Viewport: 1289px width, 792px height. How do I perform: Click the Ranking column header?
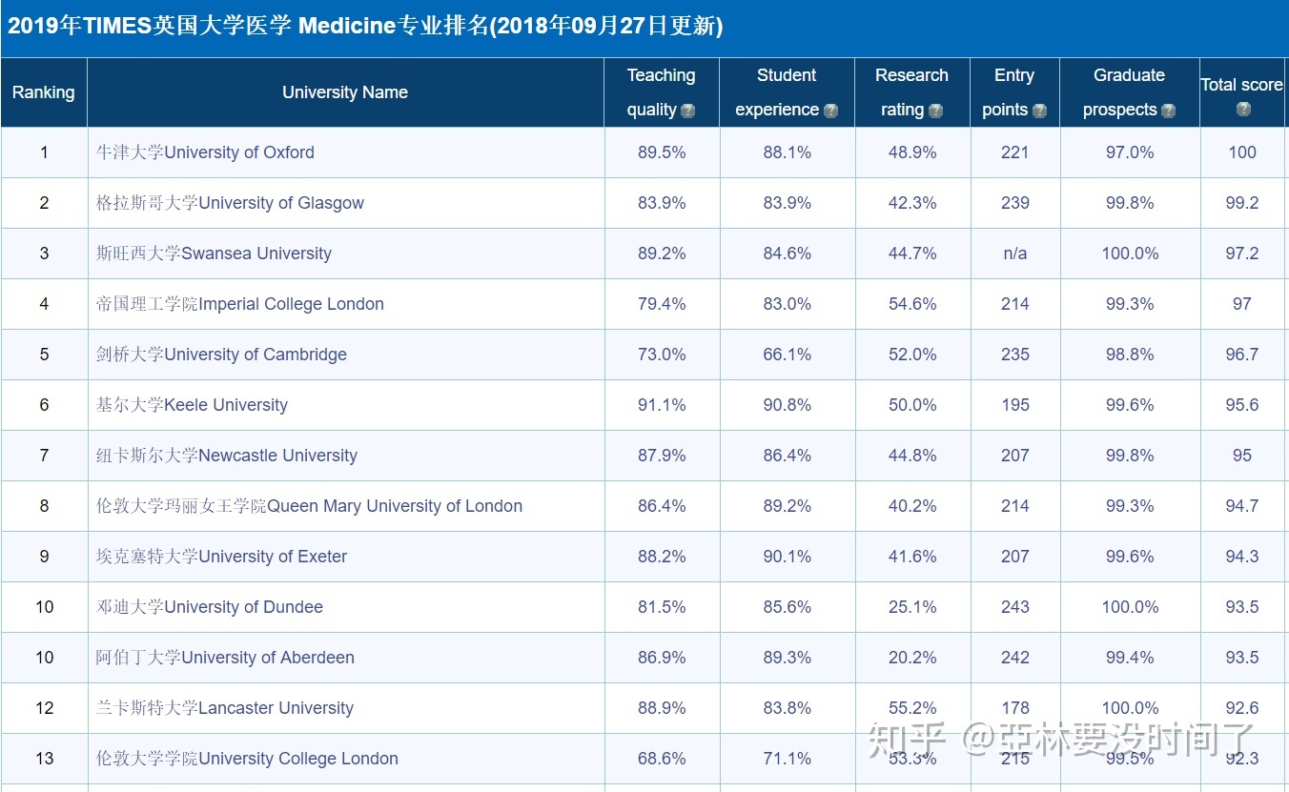point(43,92)
